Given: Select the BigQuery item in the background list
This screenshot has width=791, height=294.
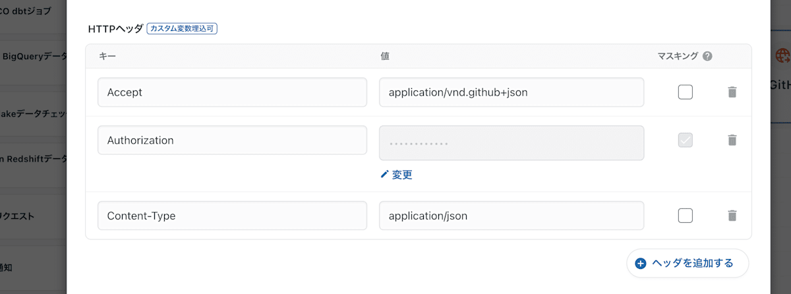Looking at the screenshot, I should pos(34,57).
